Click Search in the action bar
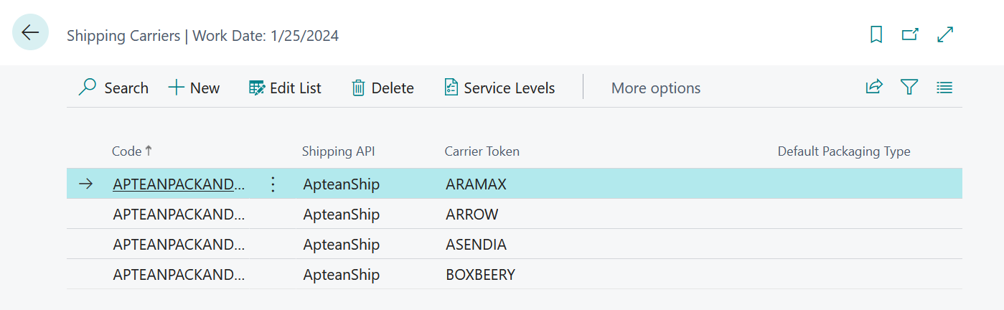Viewport: 1004px width, 310px height. [113, 88]
